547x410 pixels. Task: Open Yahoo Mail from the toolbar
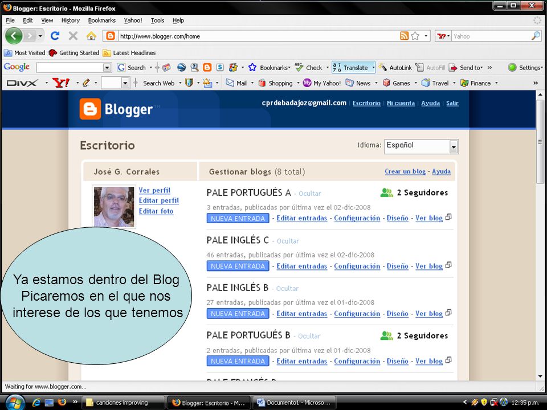click(x=236, y=83)
